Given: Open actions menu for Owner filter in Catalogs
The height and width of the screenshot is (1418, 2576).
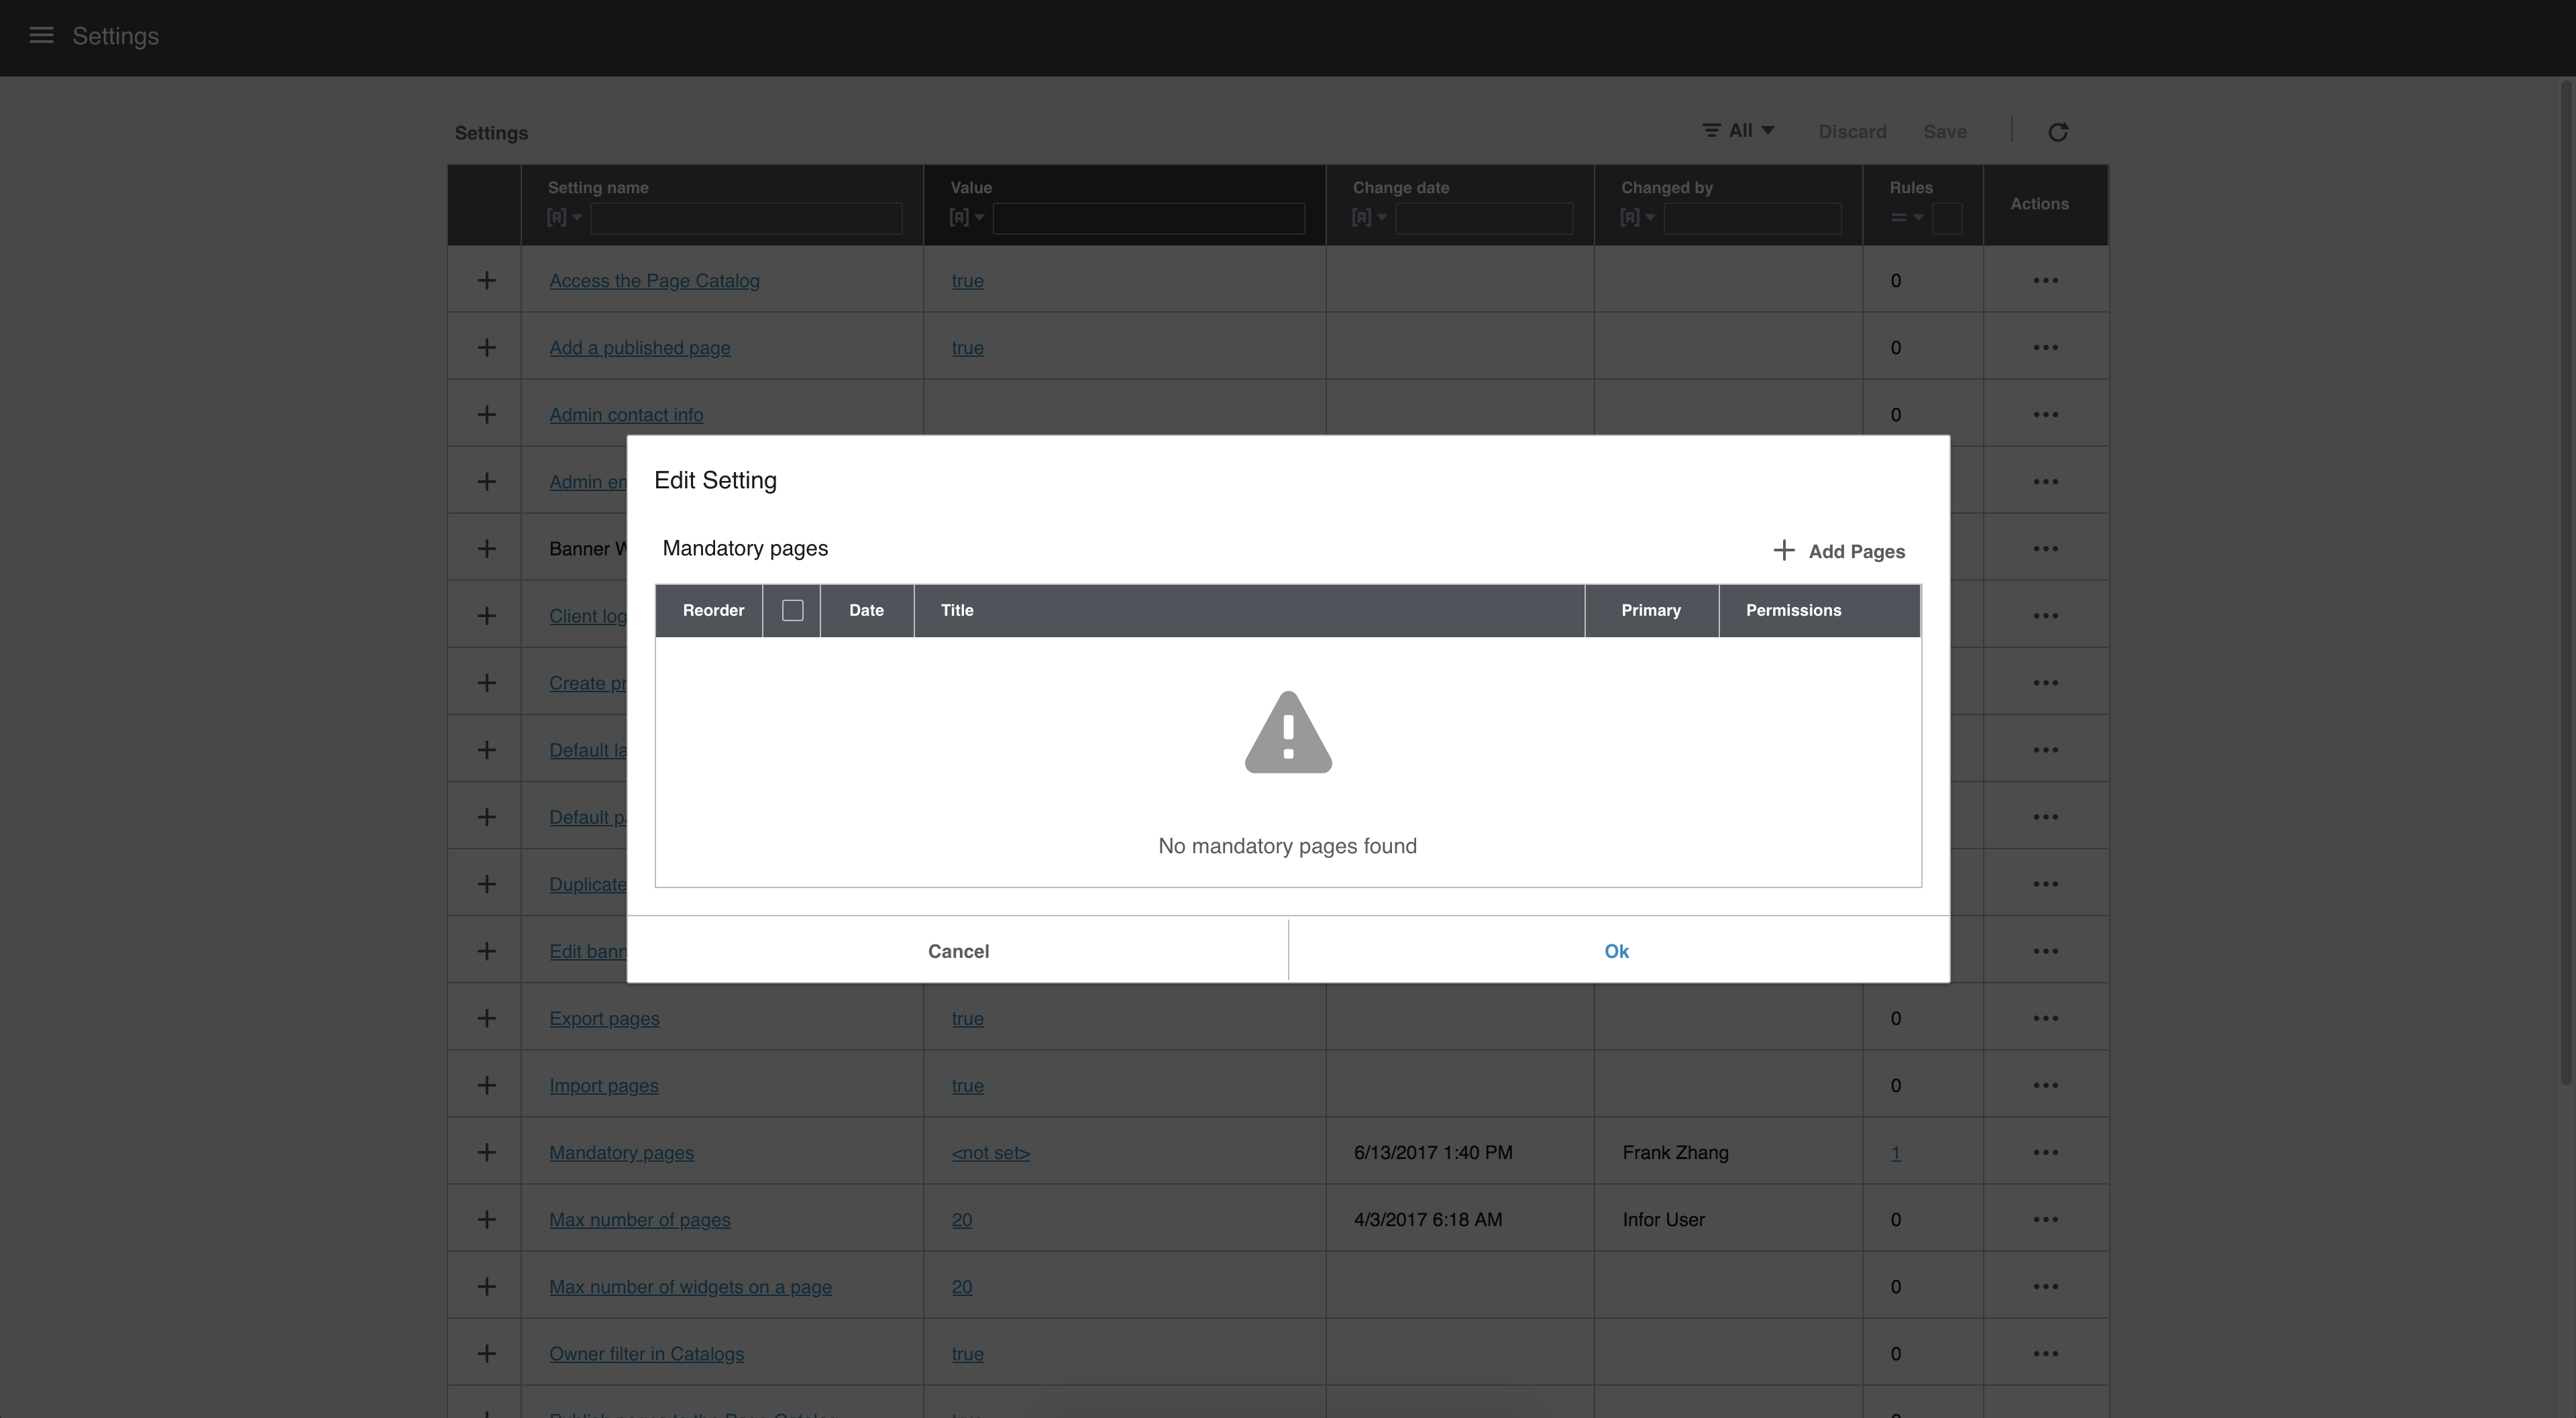Looking at the screenshot, I should pyautogui.click(x=2045, y=1353).
